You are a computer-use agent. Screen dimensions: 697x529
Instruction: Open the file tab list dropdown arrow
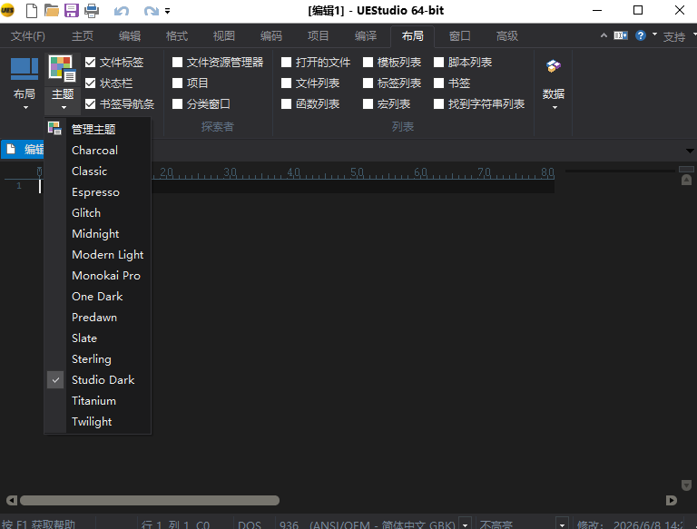[x=690, y=151]
